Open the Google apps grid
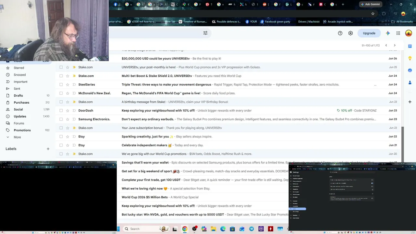This screenshot has width=416, height=234. (x=398, y=33)
